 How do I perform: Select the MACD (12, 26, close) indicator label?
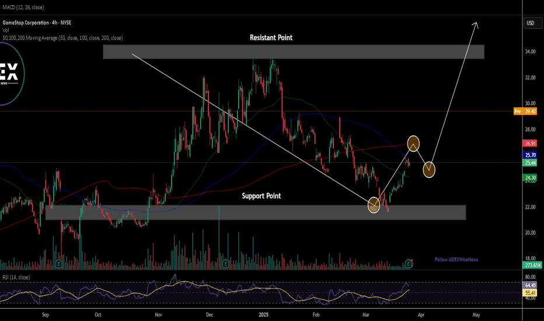(x=23, y=7)
